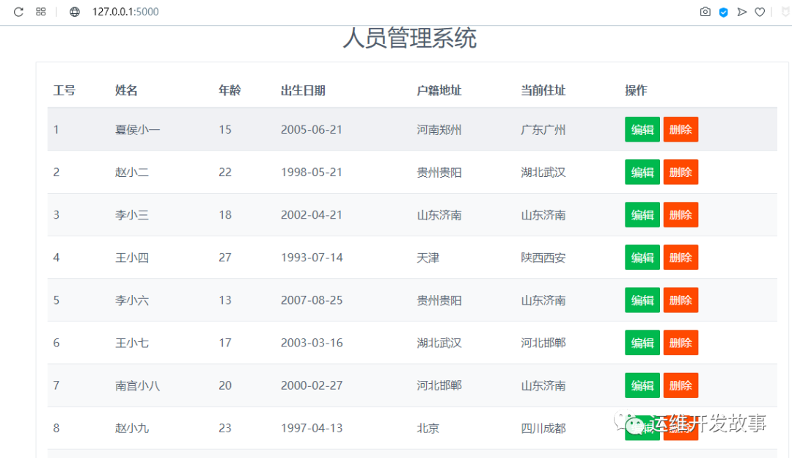This screenshot has width=792, height=458.
Task: Click the 年龄 column header
Action: click(x=230, y=90)
